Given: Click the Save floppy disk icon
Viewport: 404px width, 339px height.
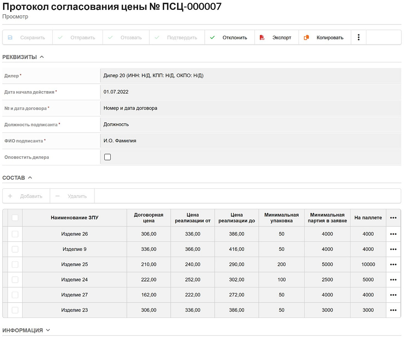Looking at the screenshot, I should coord(10,38).
